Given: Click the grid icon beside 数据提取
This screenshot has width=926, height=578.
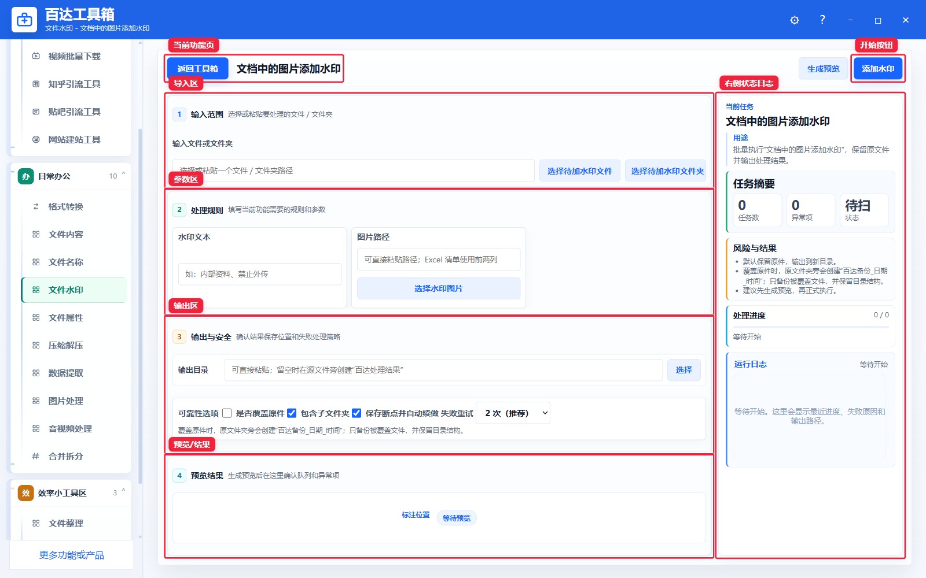Looking at the screenshot, I should point(36,373).
